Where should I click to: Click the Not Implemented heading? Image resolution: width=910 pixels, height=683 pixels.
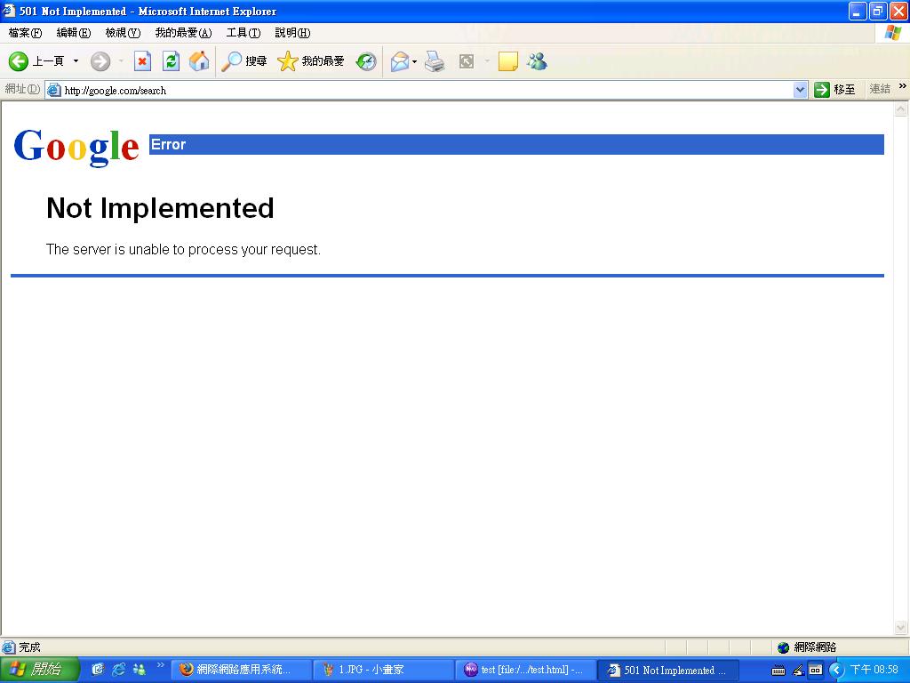tap(160, 208)
